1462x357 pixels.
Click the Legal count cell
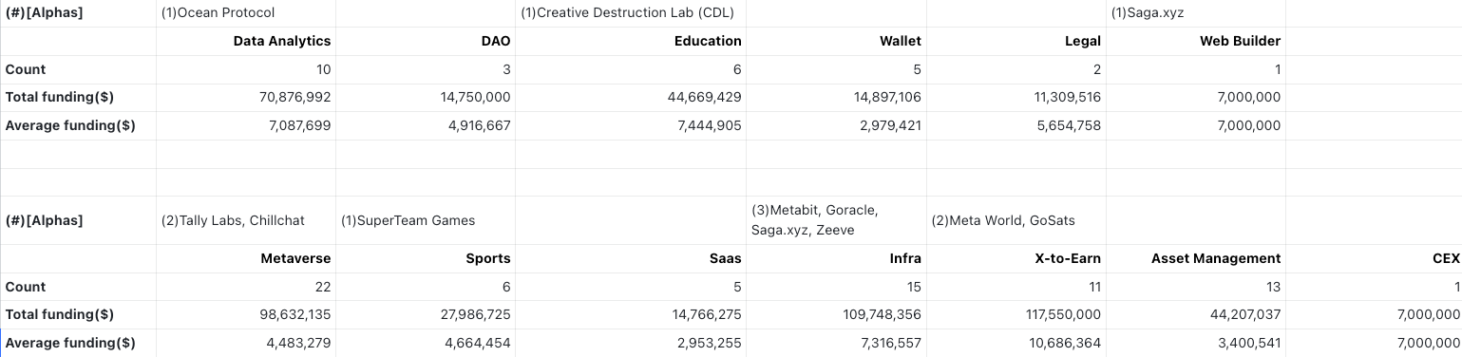point(1016,69)
